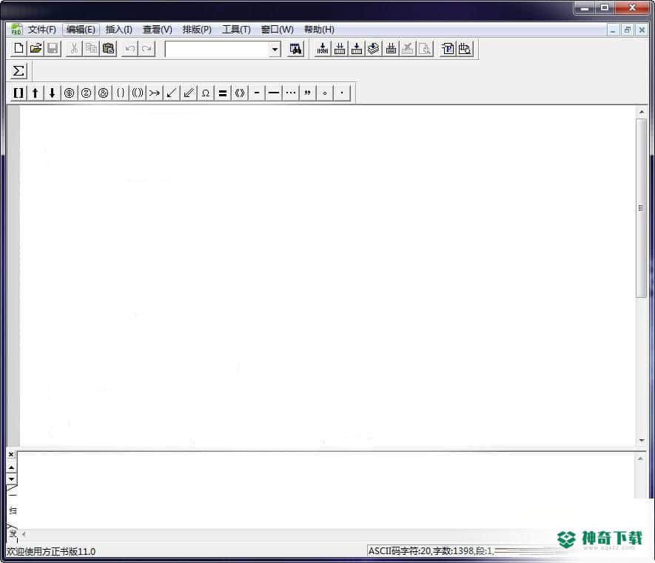Viewport: 655px width, 563px height.
Task: Click the long dash — symbol button
Action: [274, 93]
